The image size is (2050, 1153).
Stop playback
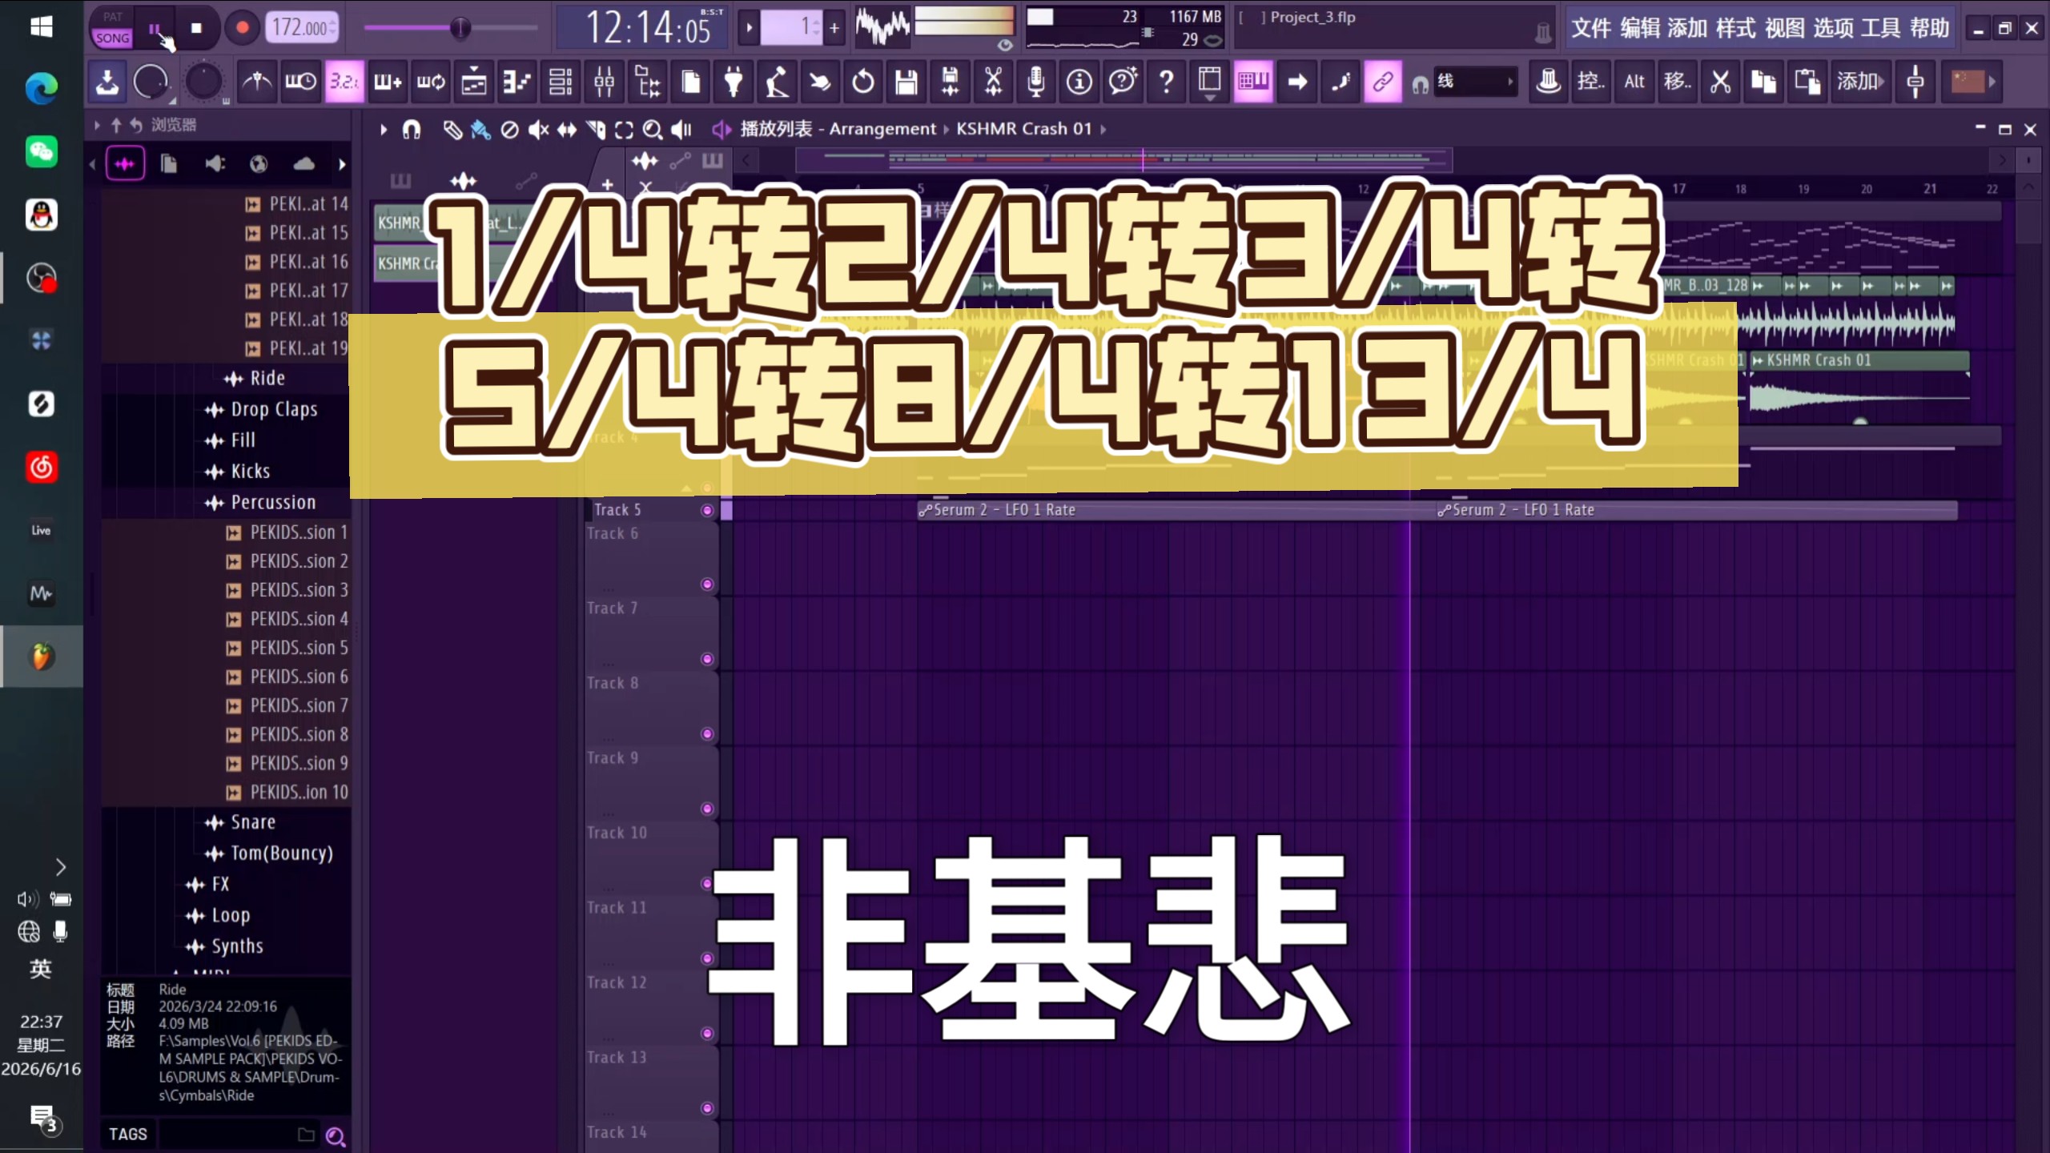point(197,28)
